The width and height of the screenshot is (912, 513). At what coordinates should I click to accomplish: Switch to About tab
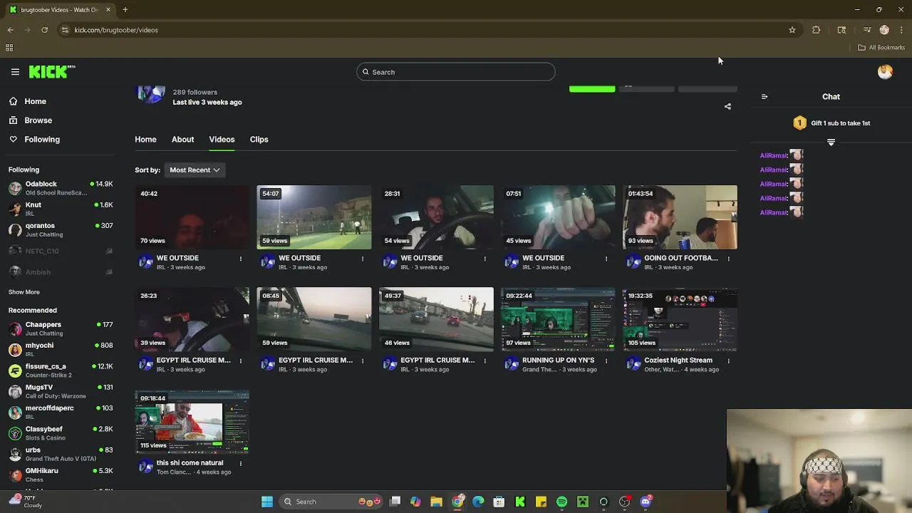(182, 140)
